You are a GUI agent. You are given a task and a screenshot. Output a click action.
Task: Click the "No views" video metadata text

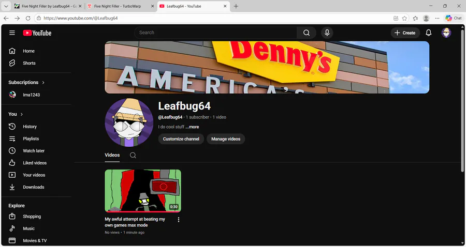[x=112, y=233]
